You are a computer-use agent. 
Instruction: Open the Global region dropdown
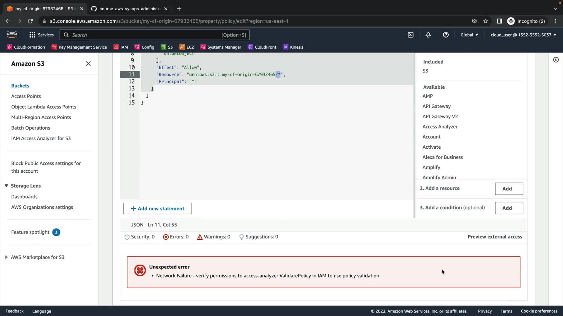tap(469, 35)
